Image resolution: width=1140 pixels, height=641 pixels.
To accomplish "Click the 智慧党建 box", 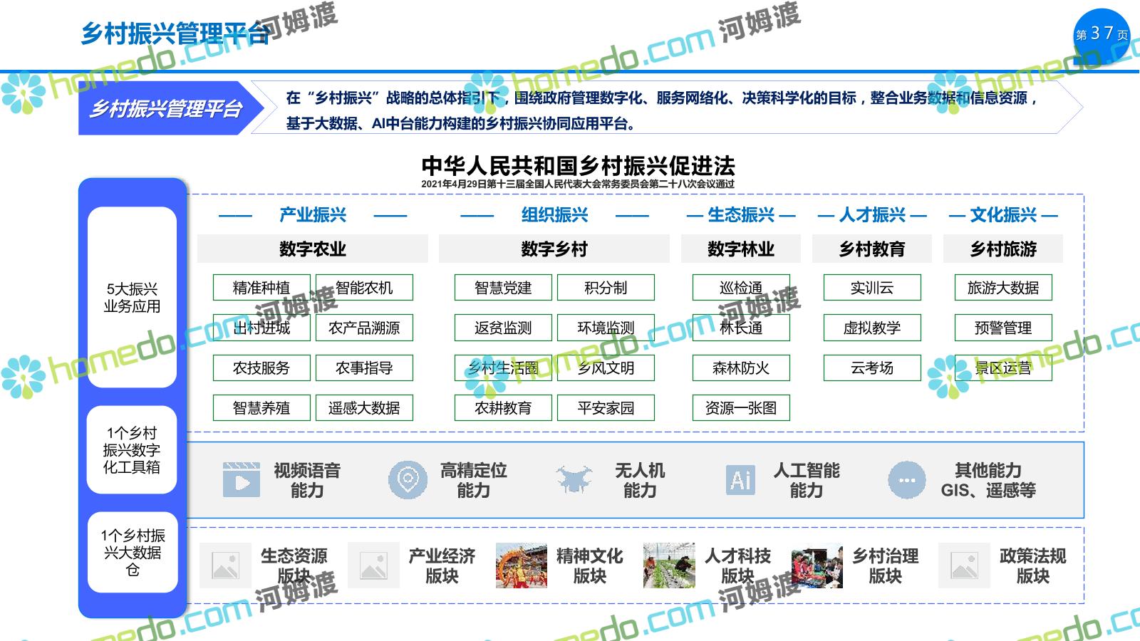I will click(503, 288).
